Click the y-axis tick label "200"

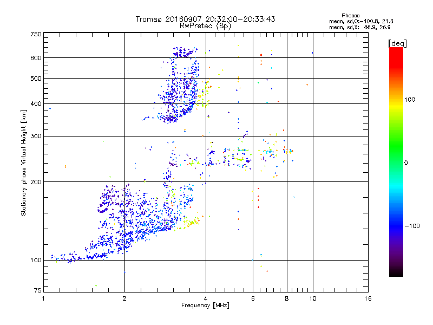pos(36,182)
